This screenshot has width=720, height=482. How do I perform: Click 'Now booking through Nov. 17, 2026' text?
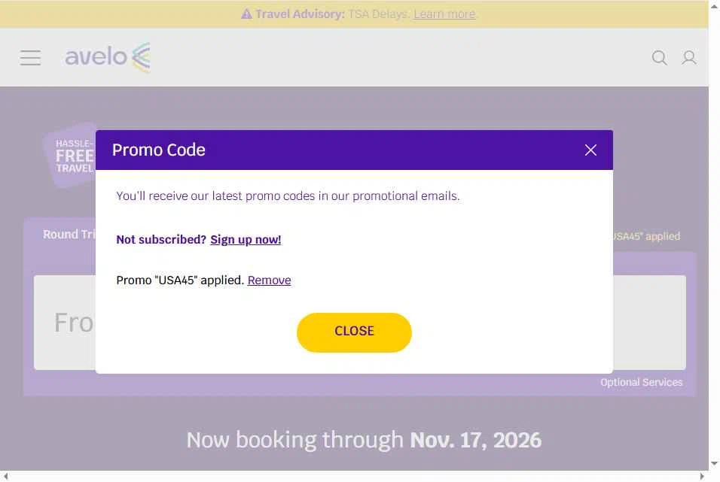click(364, 440)
